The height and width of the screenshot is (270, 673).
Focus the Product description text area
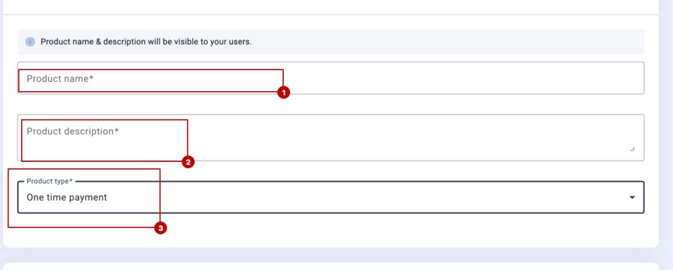(x=331, y=138)
